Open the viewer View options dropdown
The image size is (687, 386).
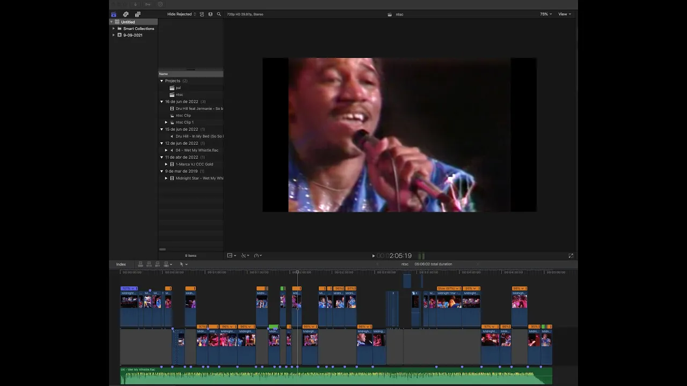(565, 14)
